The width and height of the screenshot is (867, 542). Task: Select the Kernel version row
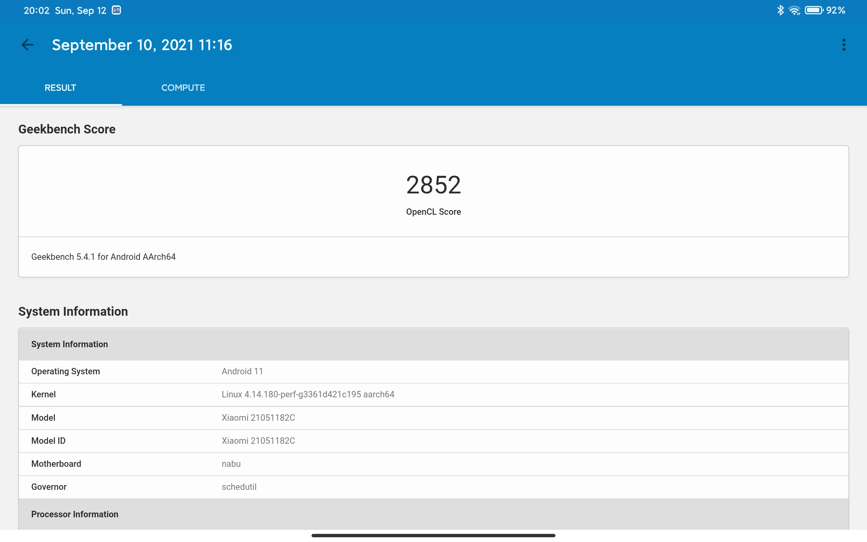(x=433, y=394)
